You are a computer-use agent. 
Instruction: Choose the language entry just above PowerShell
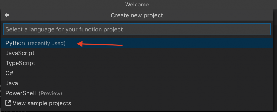[12, 83]
